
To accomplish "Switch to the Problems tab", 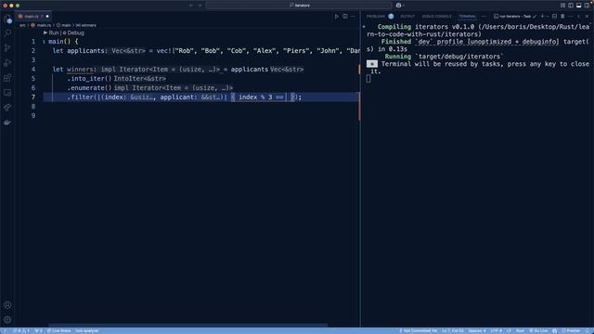I will pos(375,17).
